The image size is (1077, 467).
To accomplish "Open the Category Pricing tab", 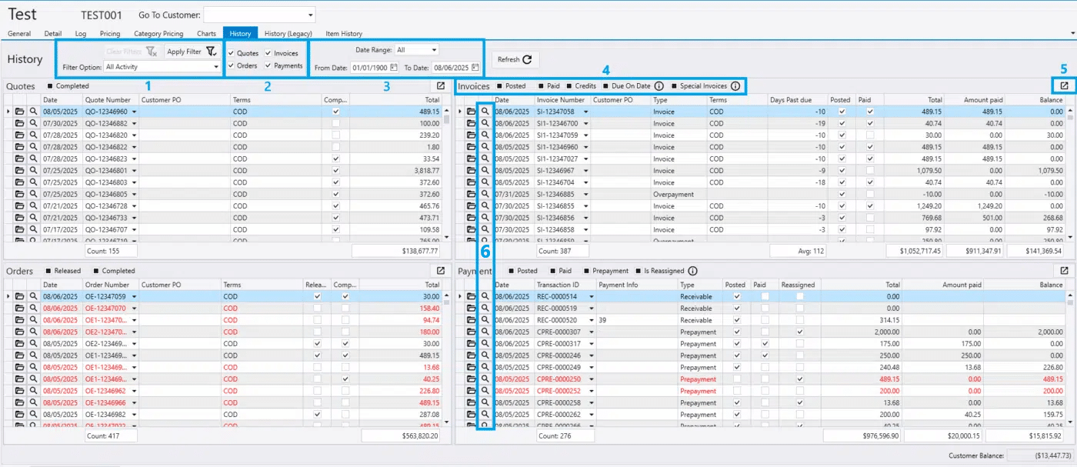I will 158,34.
